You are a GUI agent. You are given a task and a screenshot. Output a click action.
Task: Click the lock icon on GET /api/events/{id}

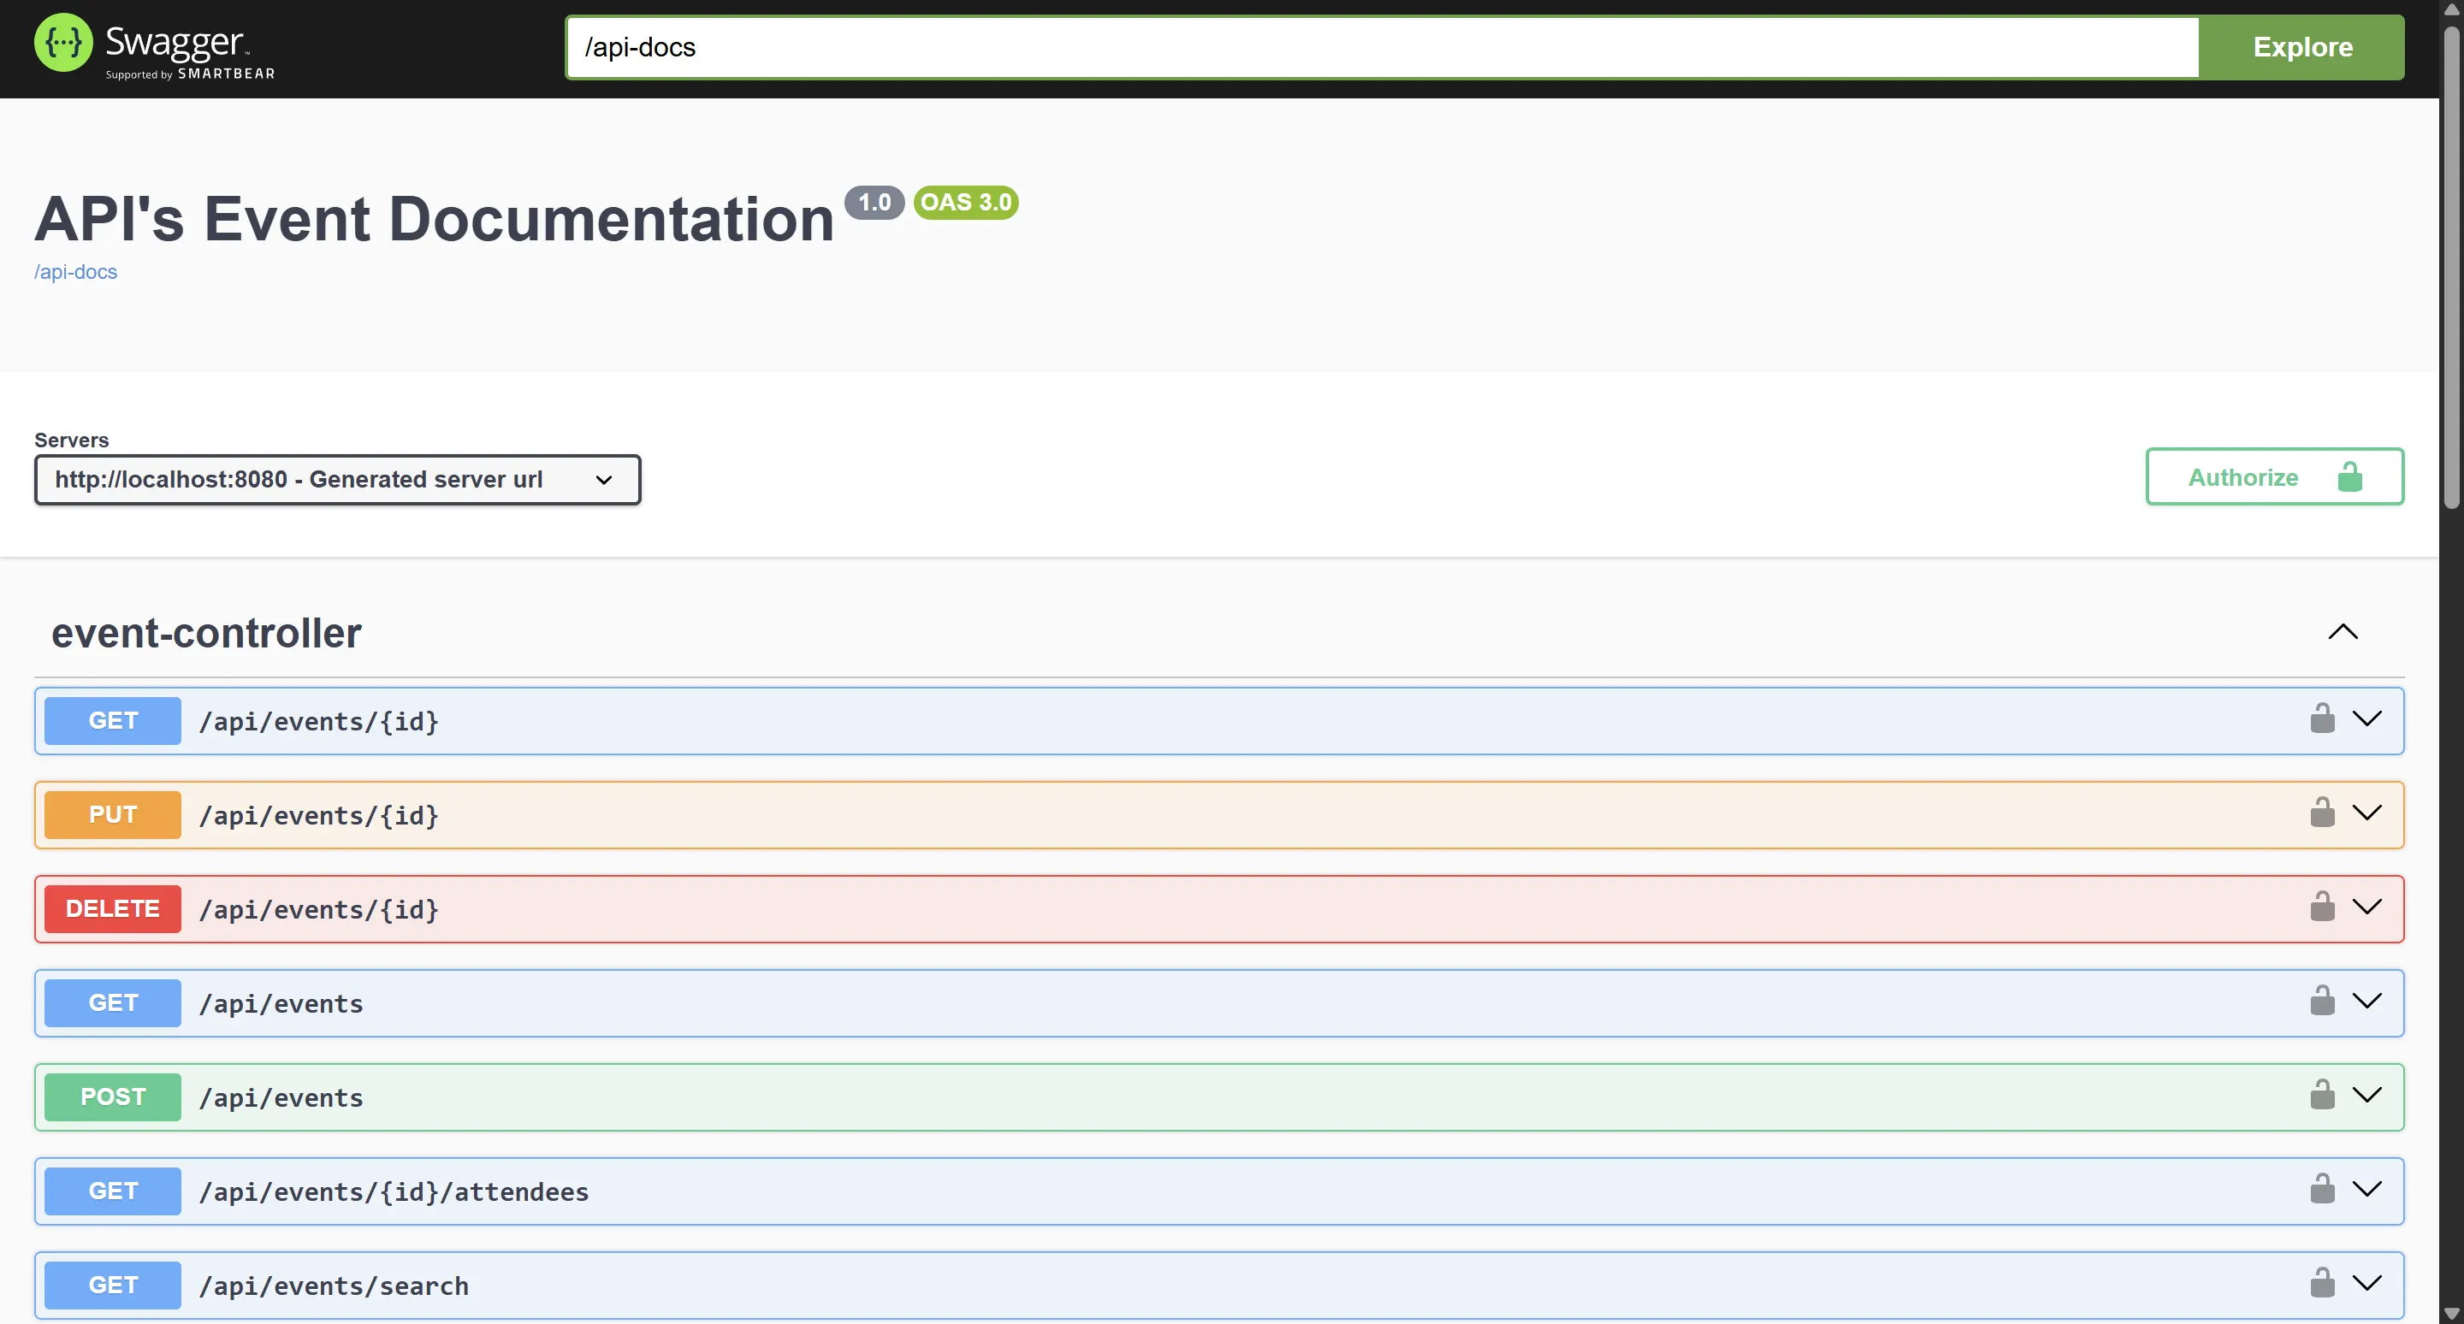coord(2323,720)
